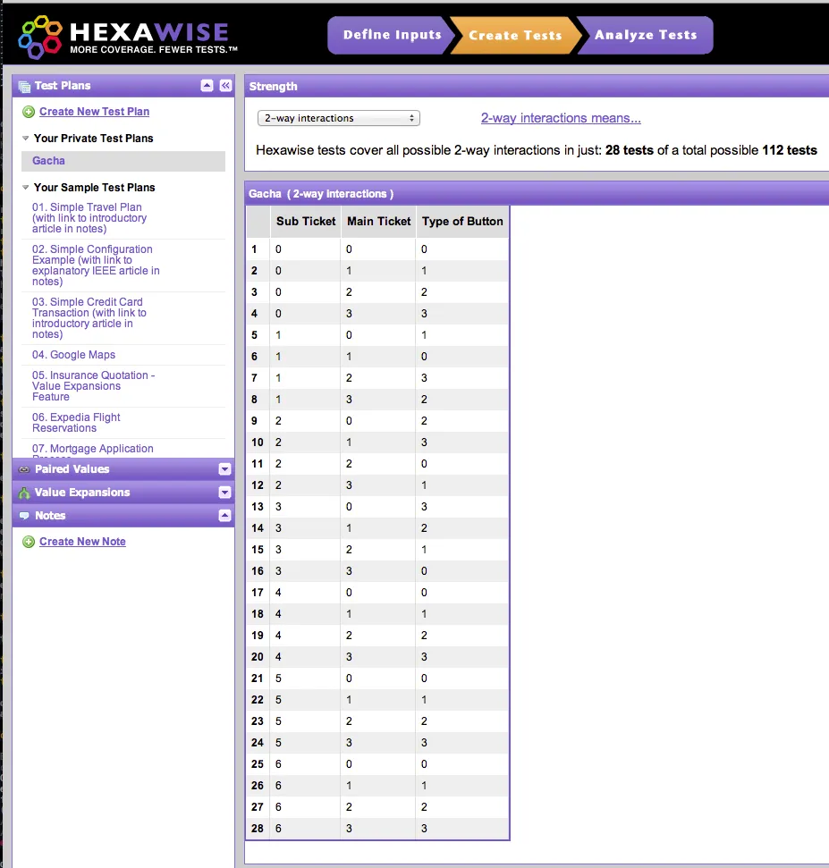Collapse the Test Plans panel with the up-arrow button
Viewport: 829px width, 868px height.
pyautogui.click(x=207, y=86)
